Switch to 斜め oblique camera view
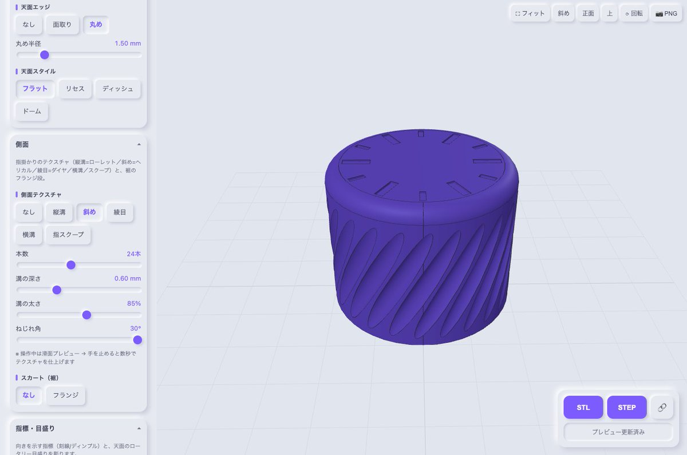Viewport: 687px width, 455px height. point(563,13)
